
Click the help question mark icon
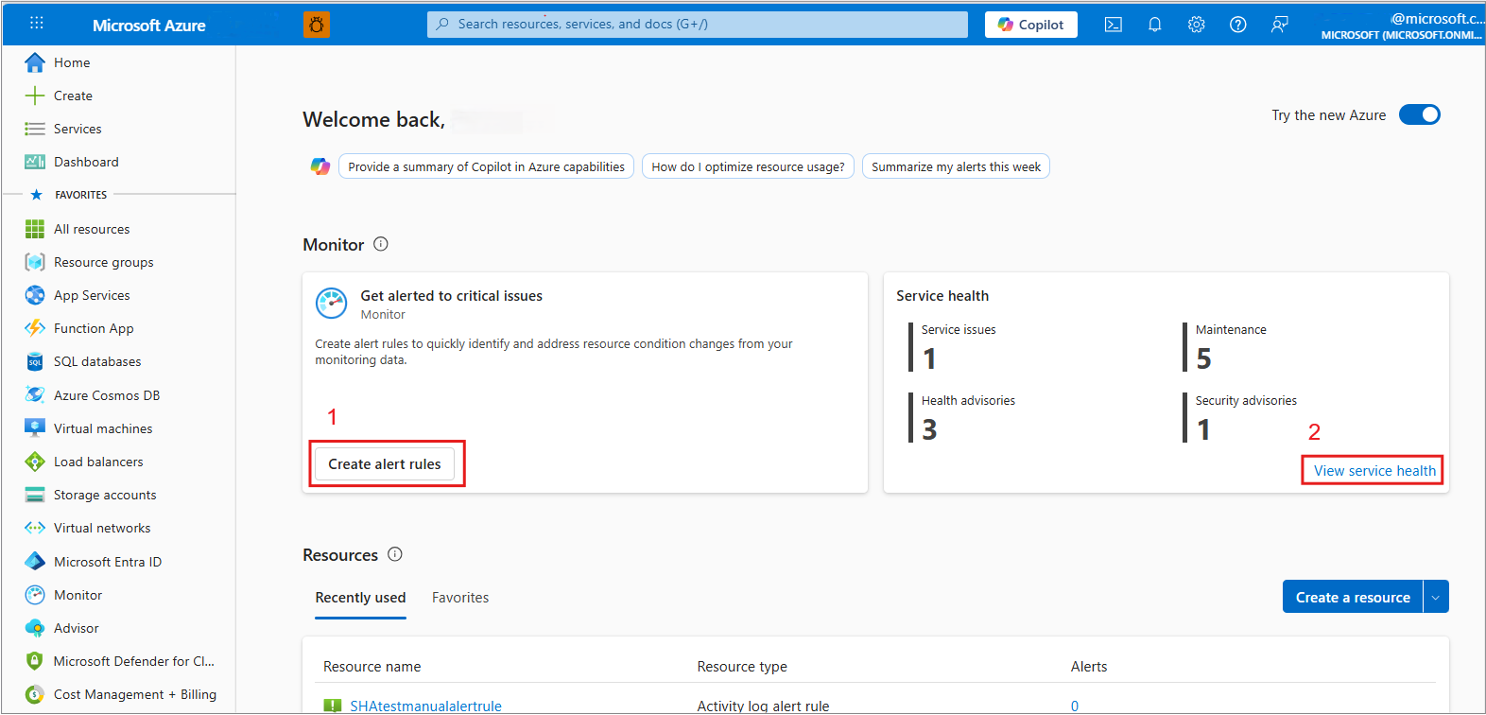click(x=1237, y=25)
